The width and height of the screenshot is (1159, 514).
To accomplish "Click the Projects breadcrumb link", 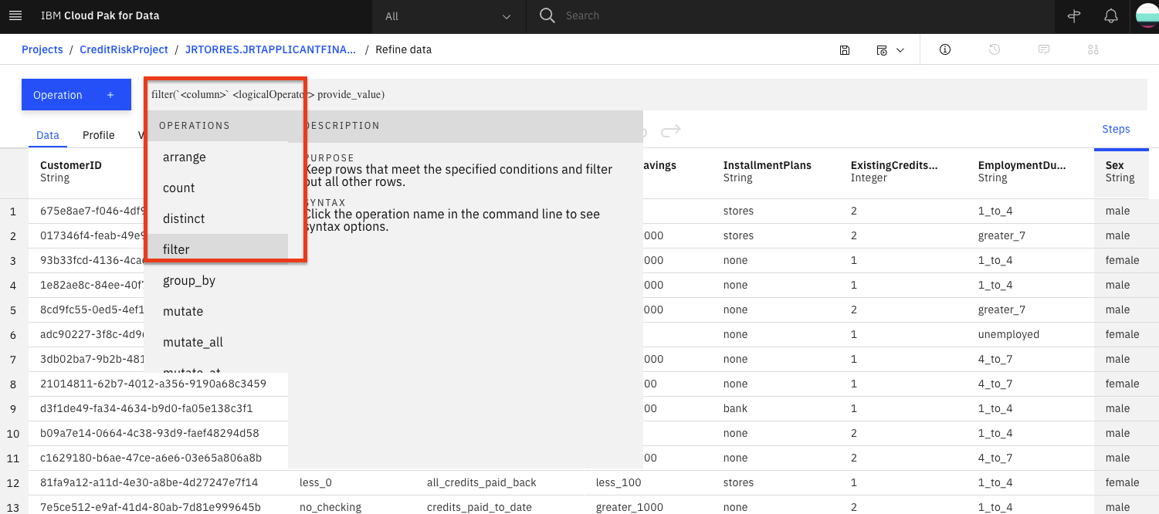I will click(x=42, y=49).
